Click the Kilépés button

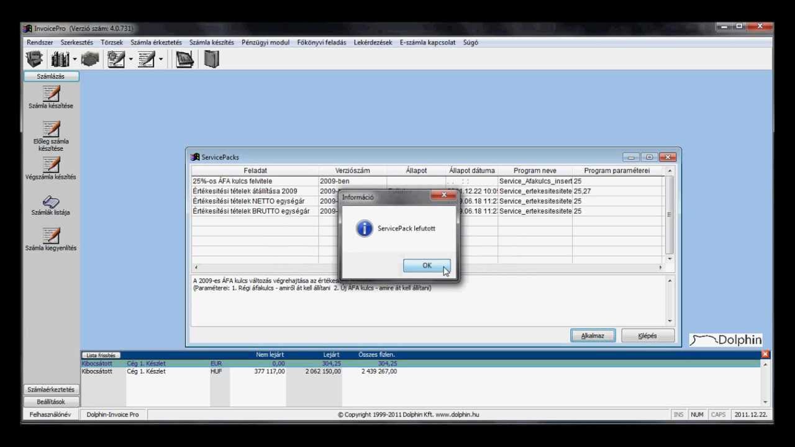(x=647, y=336)
